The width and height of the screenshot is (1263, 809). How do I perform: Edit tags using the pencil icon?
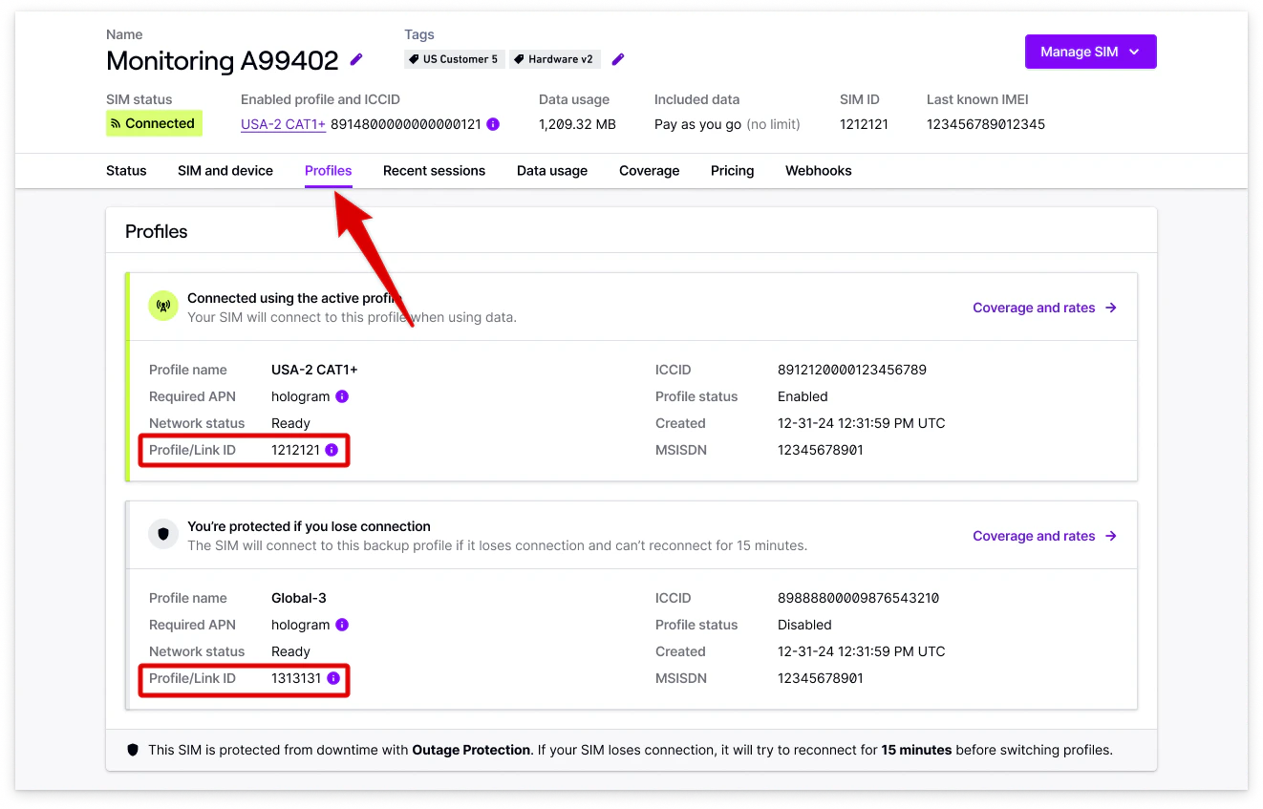point(617,59)
